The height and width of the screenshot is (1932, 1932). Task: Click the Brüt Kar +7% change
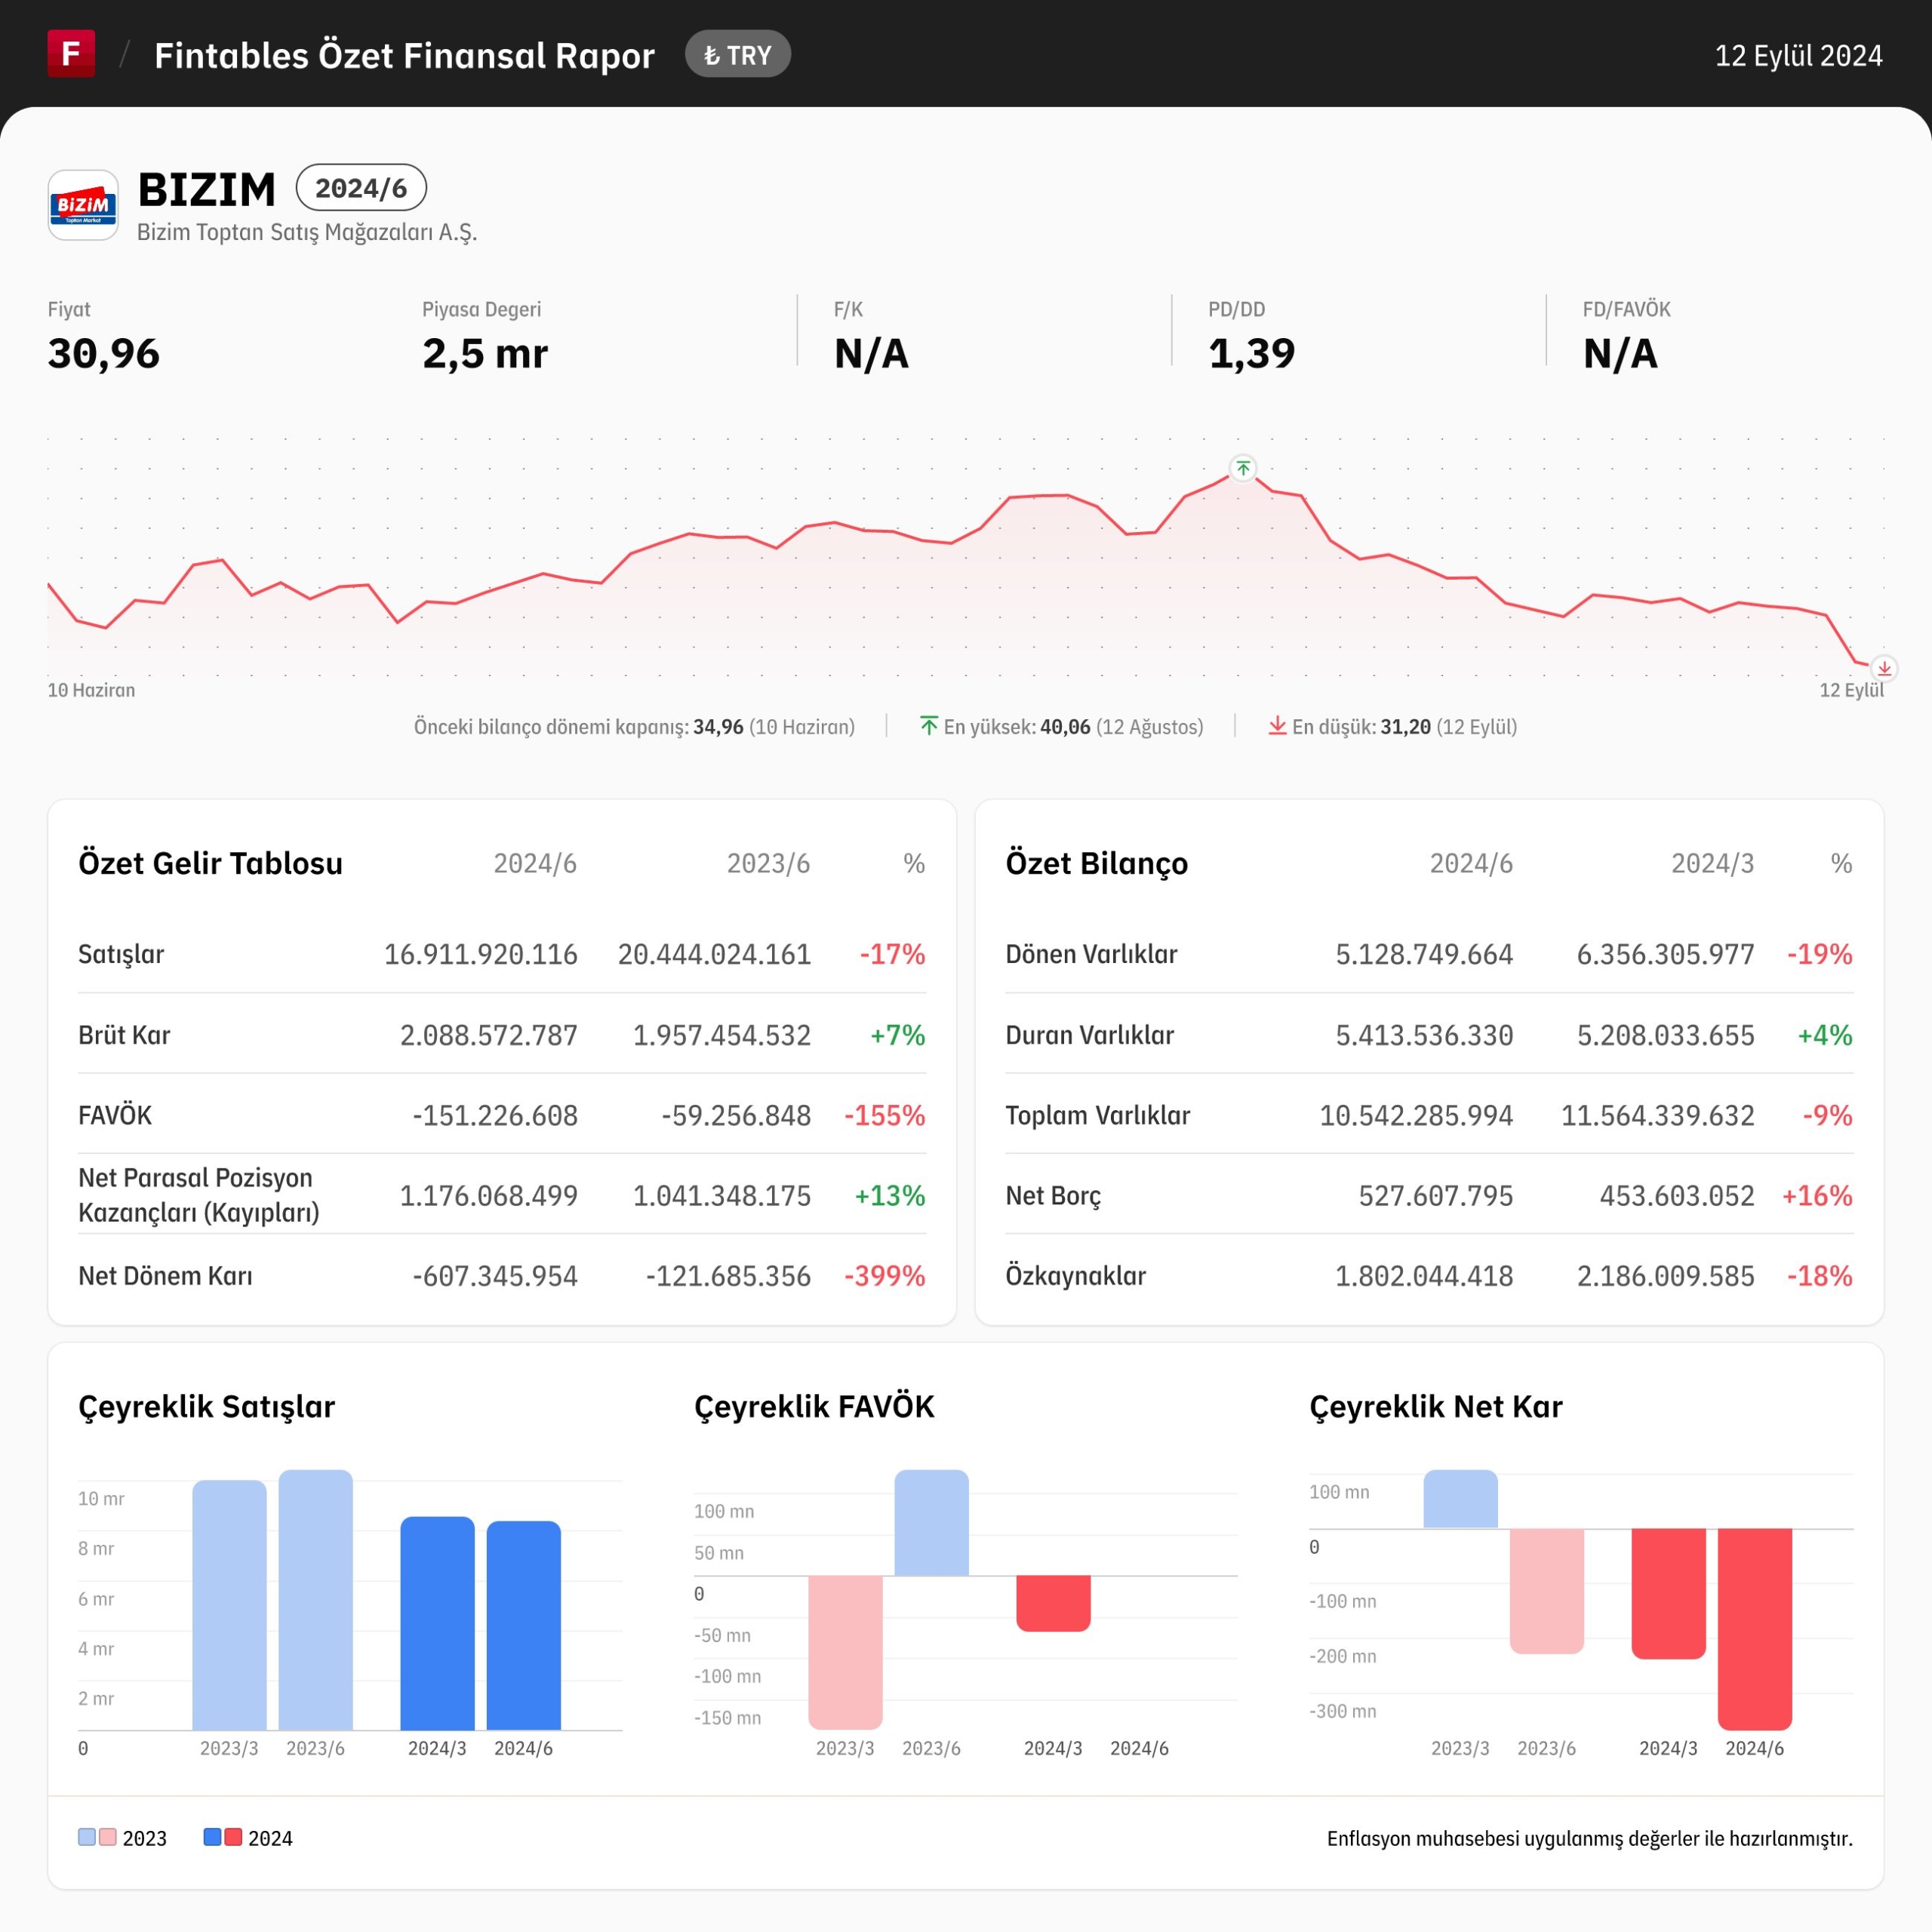point(898,1035)
